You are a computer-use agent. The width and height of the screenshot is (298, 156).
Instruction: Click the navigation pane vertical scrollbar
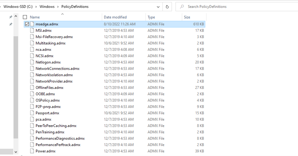click(15, 86)
